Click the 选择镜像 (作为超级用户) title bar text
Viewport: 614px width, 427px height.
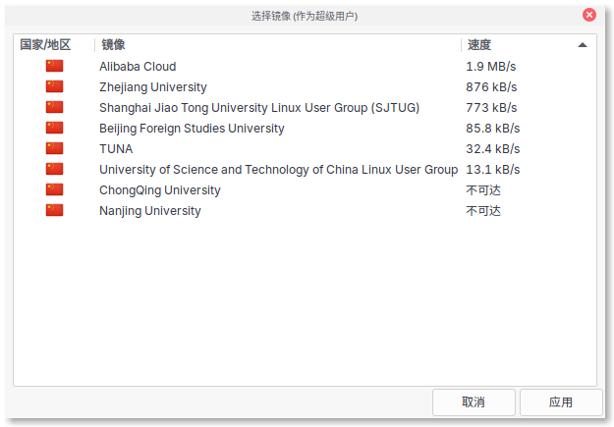click(305, 16)
